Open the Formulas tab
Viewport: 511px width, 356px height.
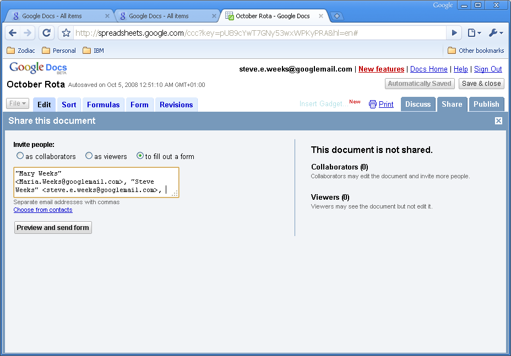(x=104, y=105)
